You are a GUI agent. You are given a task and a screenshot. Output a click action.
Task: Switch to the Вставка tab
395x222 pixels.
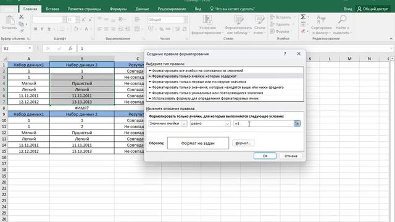(x=52, y=9)
